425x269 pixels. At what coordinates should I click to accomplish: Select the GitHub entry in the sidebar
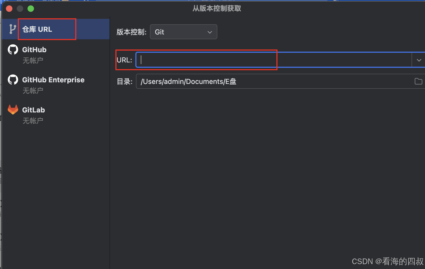[34, 49]
